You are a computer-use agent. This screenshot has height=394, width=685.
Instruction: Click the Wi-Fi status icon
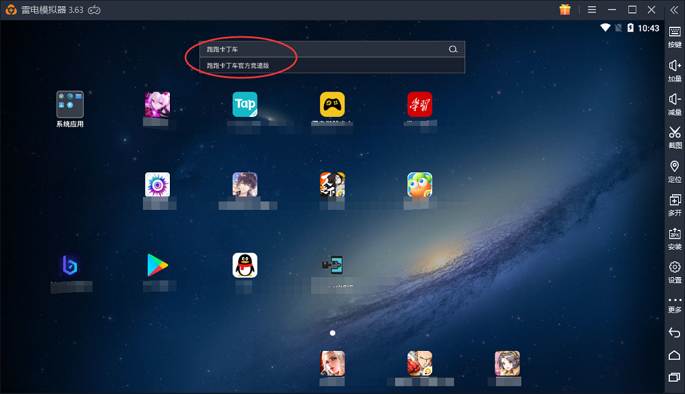point(605,28)
